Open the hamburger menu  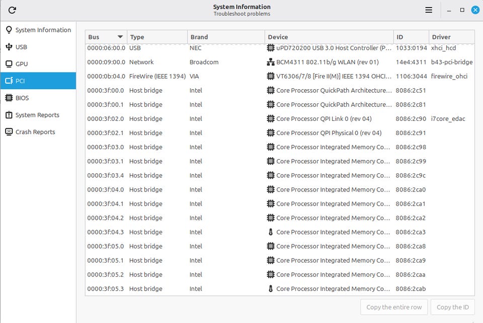coord(429,10)
